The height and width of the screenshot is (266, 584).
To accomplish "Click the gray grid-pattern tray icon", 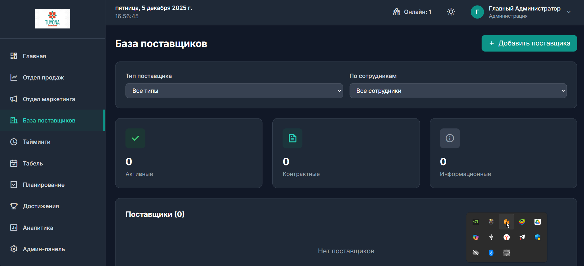I will (507, 253).
